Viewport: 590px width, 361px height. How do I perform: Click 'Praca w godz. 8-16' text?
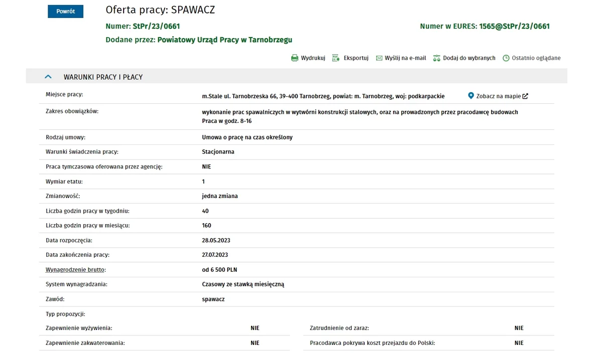coord(227,121)
